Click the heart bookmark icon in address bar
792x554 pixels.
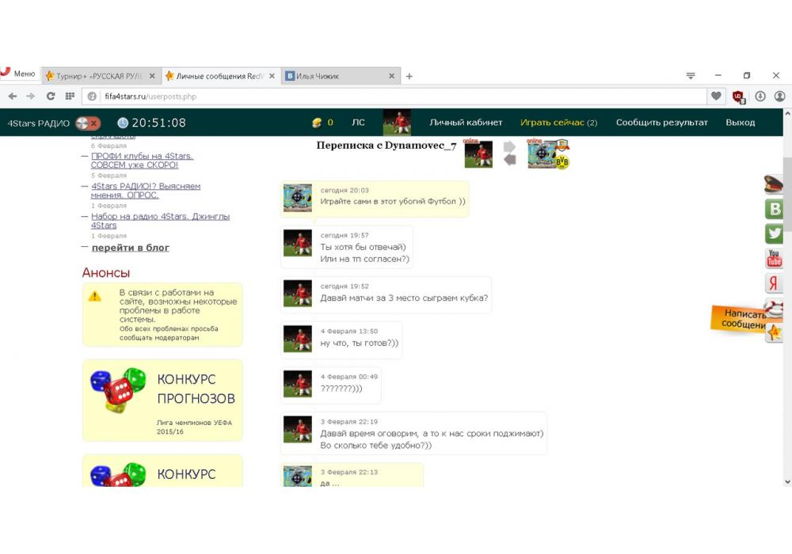pos(716,96)
